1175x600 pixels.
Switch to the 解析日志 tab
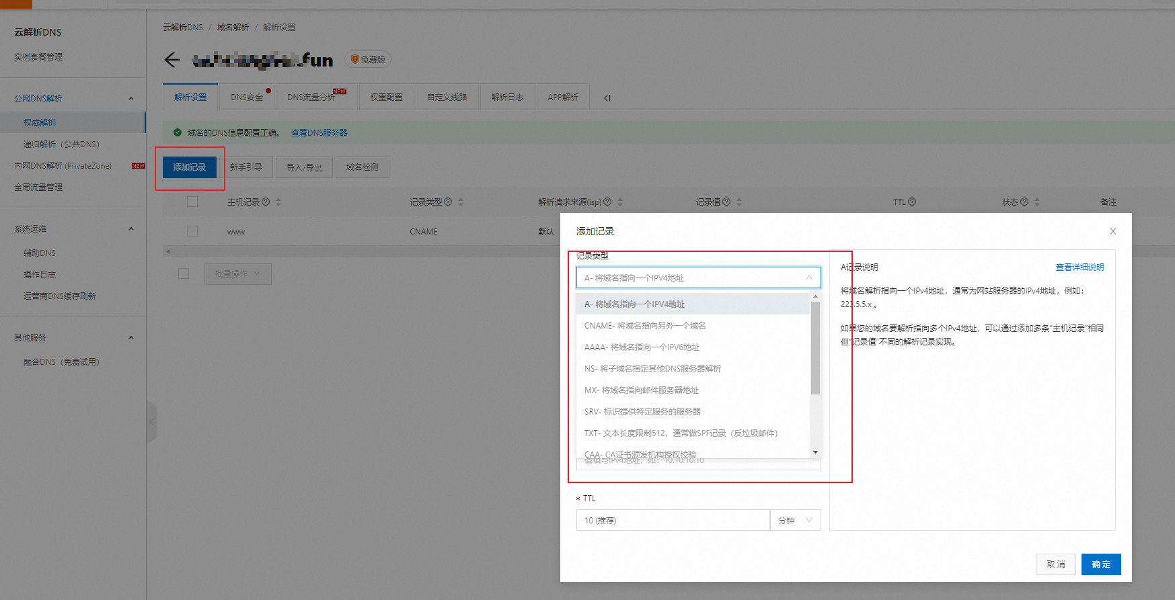coord(507,97)
